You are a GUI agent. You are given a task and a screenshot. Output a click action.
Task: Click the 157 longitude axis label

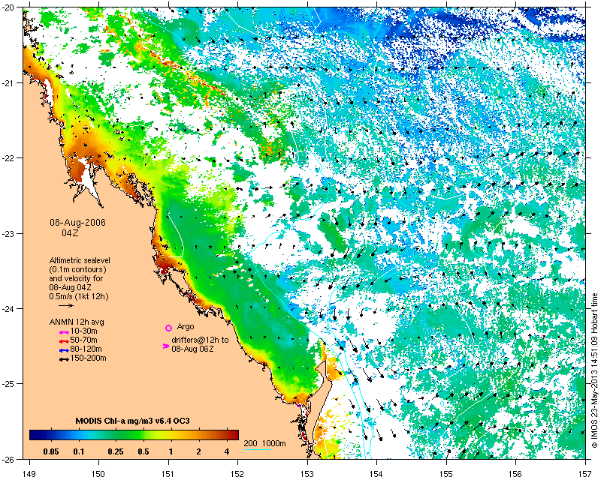pos(585,474)
